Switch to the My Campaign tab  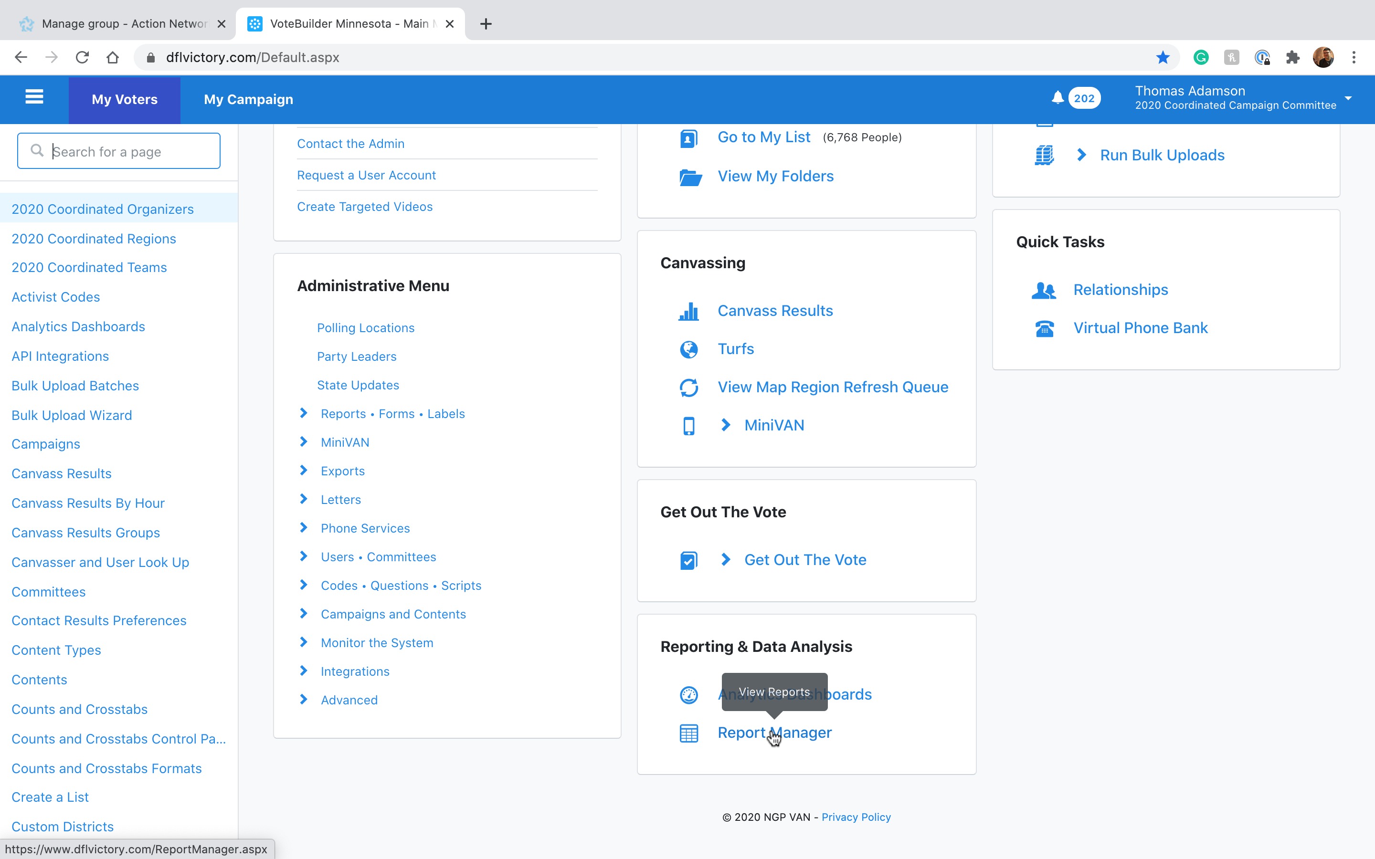[248, 99]
